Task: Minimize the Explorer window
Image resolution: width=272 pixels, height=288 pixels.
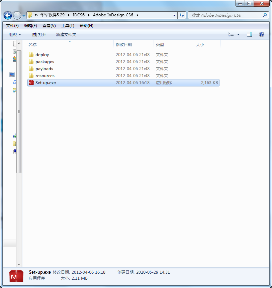Action: tap(240, 3)
